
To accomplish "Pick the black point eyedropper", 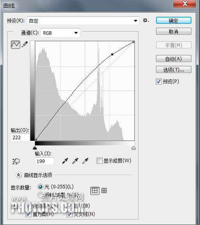I will tap(65, 161).
